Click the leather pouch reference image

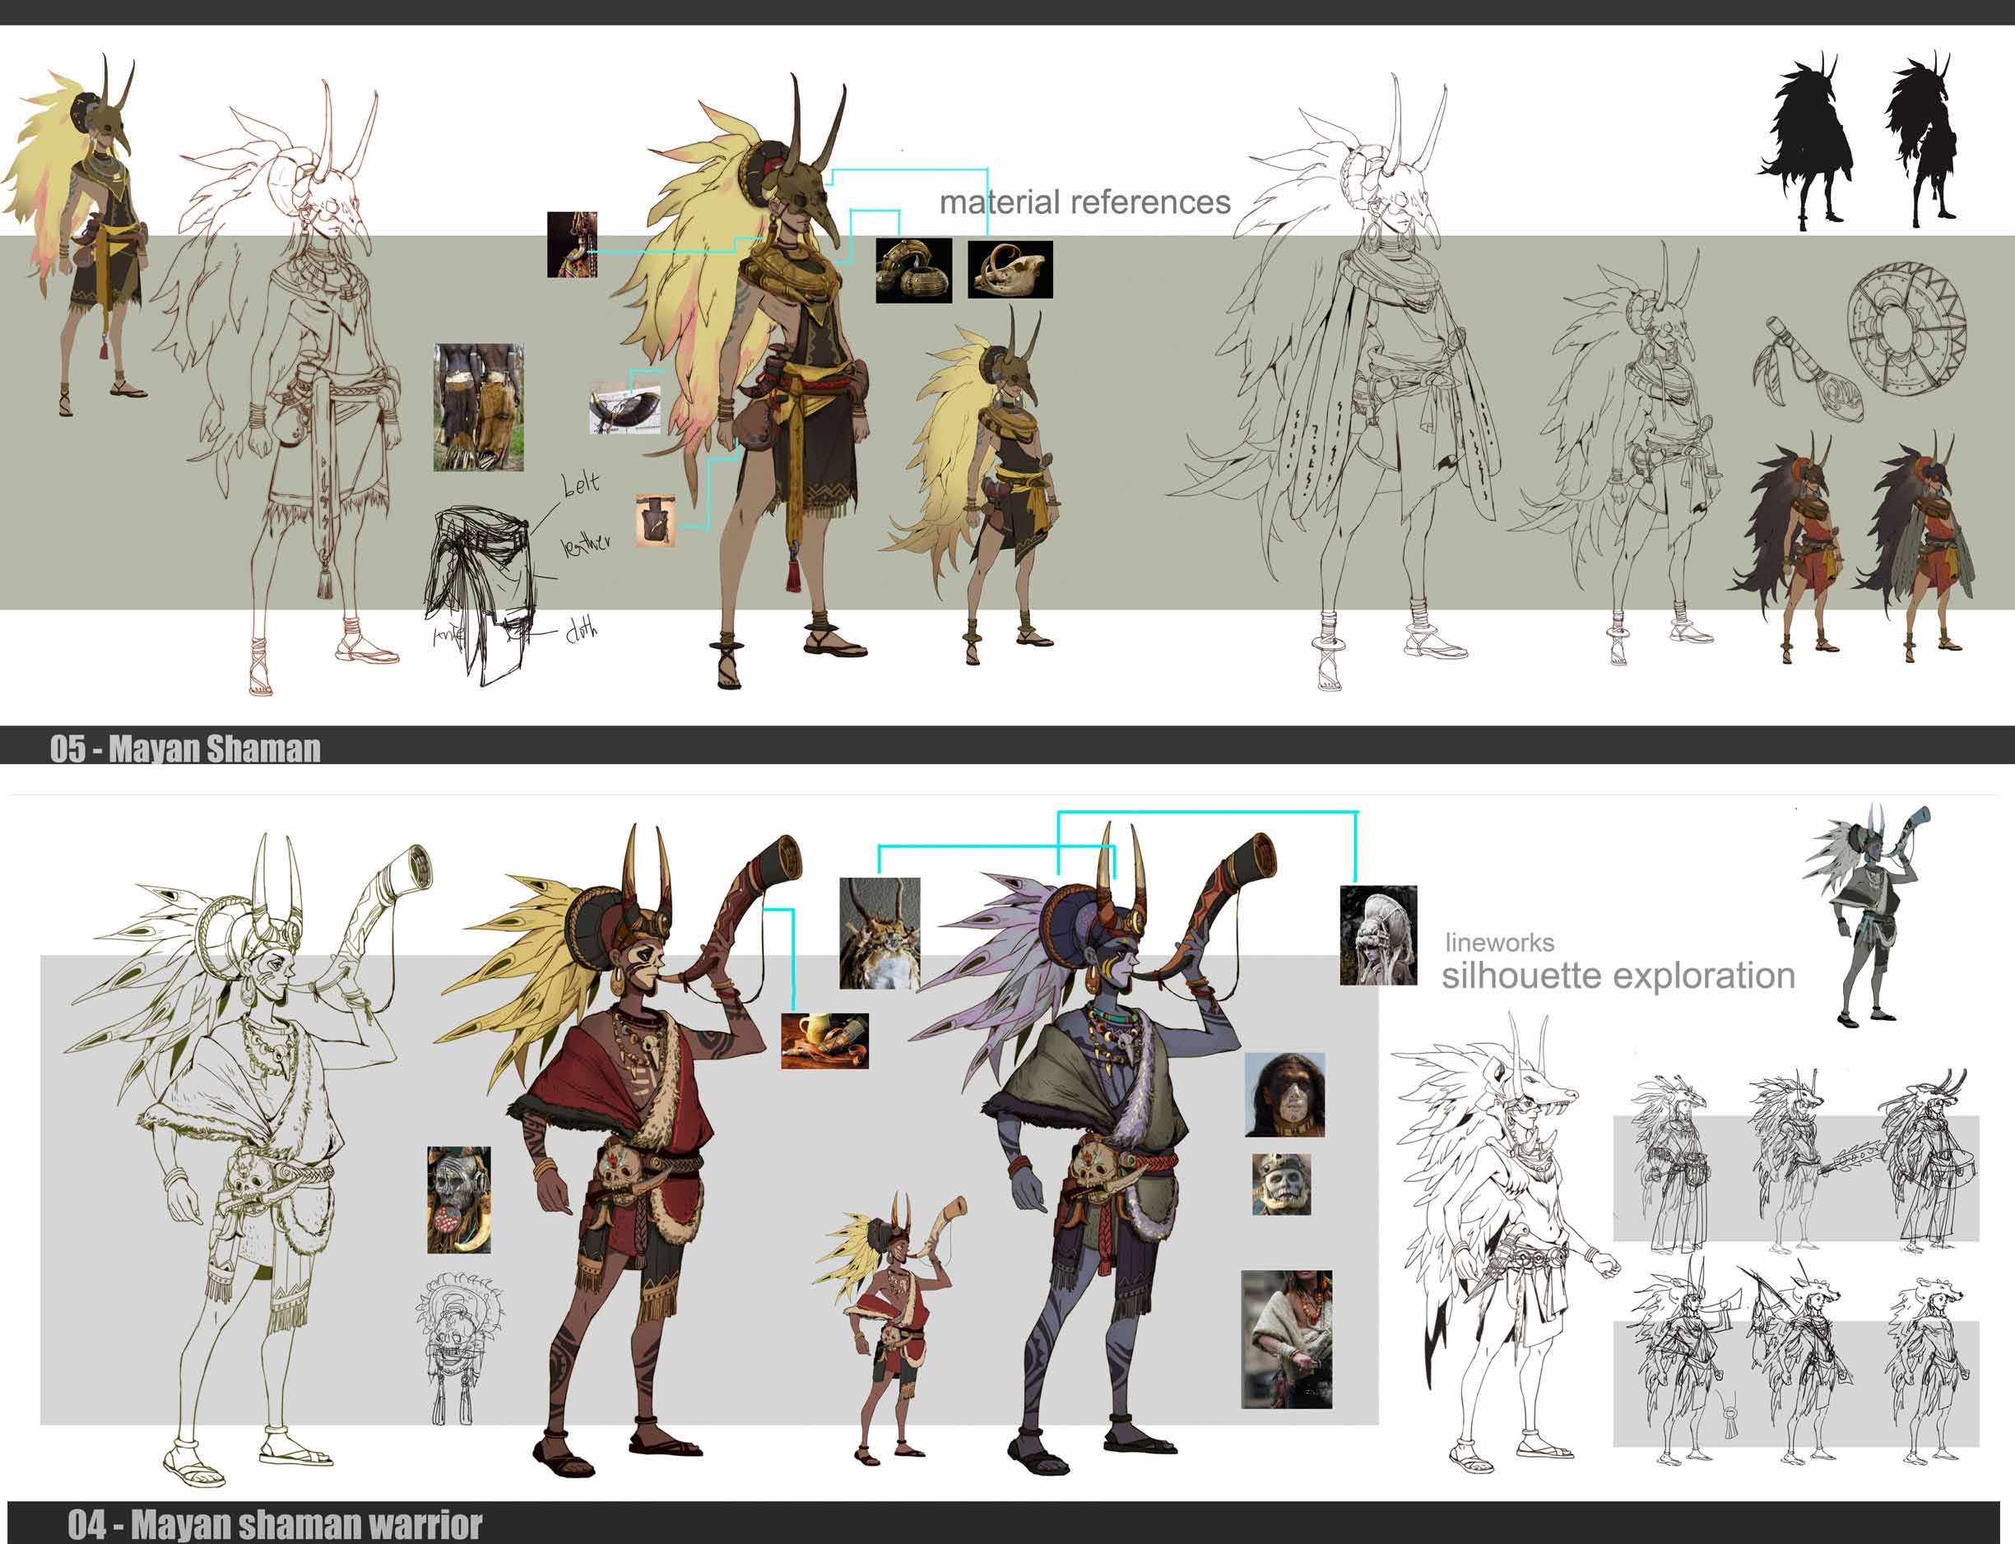point(656,521)
